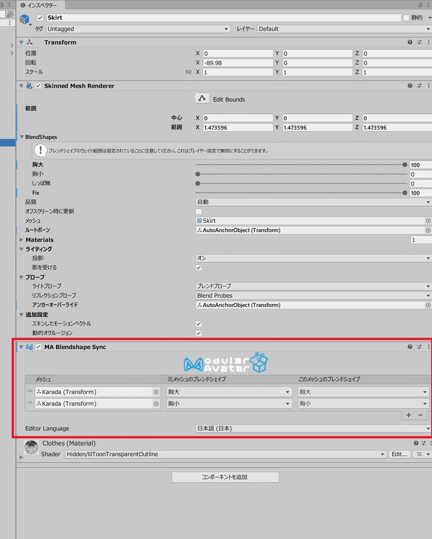Click the bounds 範囲 X field 1.473596

tap(238, 128)
